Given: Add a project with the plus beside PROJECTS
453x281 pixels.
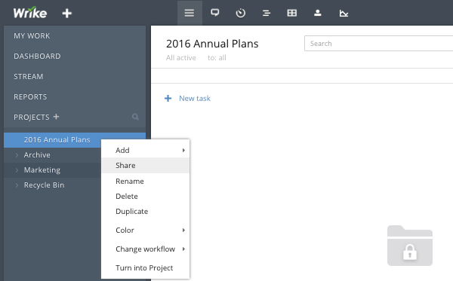Looking at the screenshot, I should (x=56, y=117).
